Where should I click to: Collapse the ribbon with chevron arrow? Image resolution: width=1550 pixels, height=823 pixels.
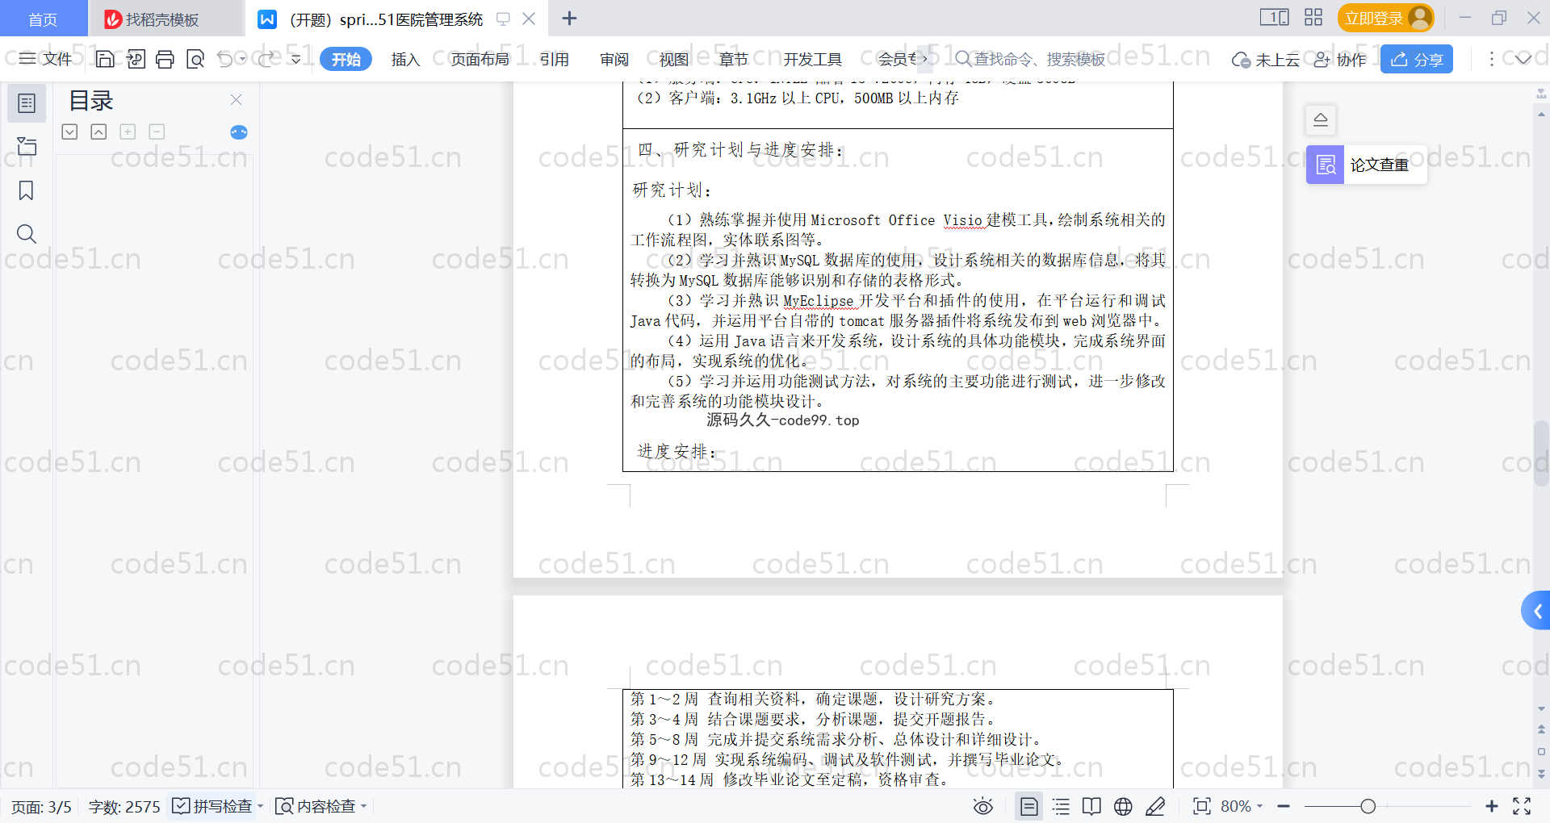(1523, 59)
